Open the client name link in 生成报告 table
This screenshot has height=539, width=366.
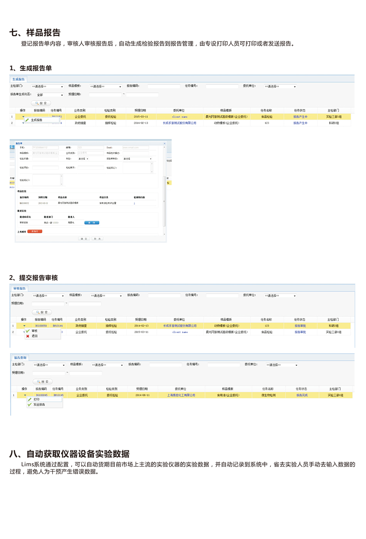point(180,117)
